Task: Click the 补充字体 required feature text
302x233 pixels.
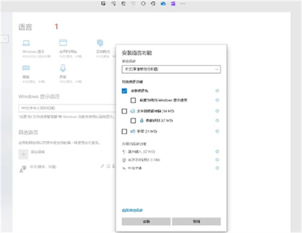Action: coord(135,168)
